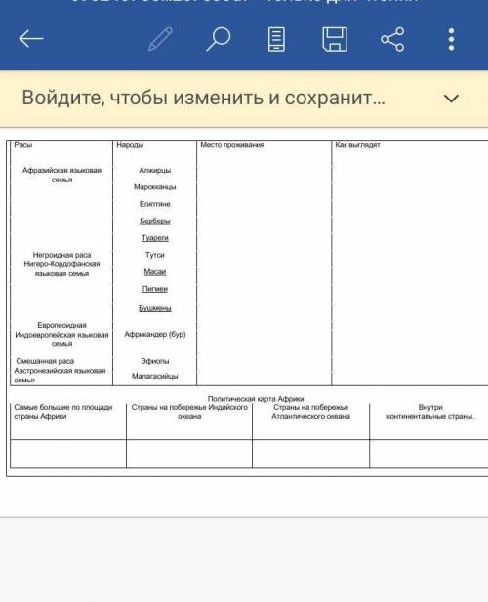
Task: Tap the share icon
Action: 392,39
